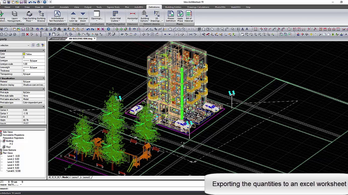Collapse the General properties section
The width and height of the screenshot is (348, 195).
(43, 51)
